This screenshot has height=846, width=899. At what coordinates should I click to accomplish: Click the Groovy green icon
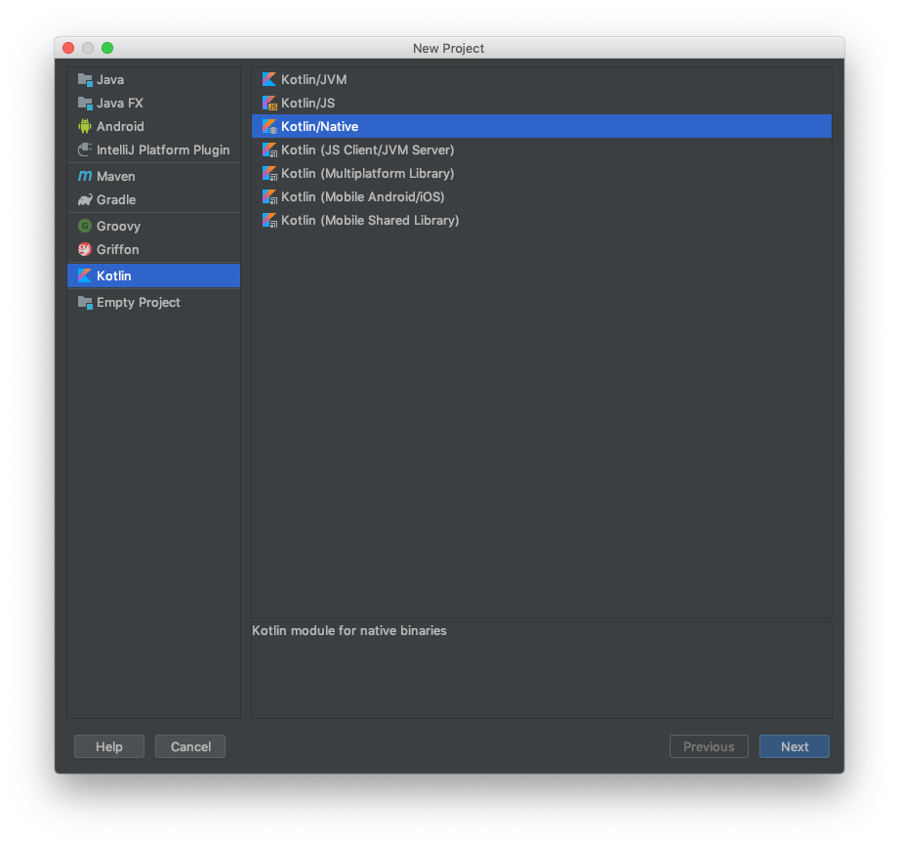click(85, 226)
